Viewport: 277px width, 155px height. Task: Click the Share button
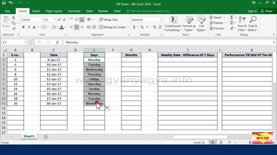(267, 11)
